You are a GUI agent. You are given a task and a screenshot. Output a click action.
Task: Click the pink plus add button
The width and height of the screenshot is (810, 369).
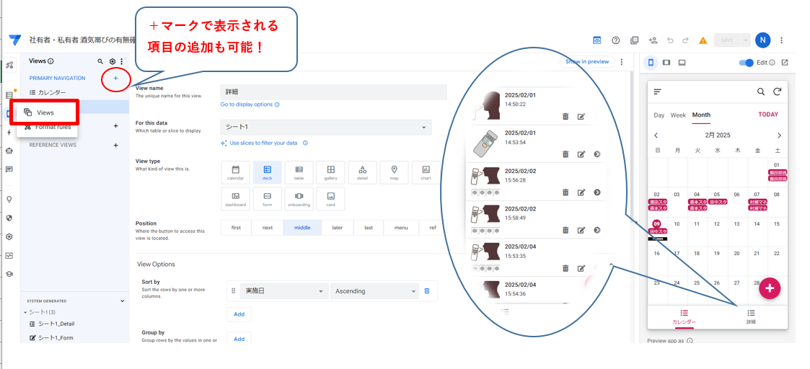[770, 288]
